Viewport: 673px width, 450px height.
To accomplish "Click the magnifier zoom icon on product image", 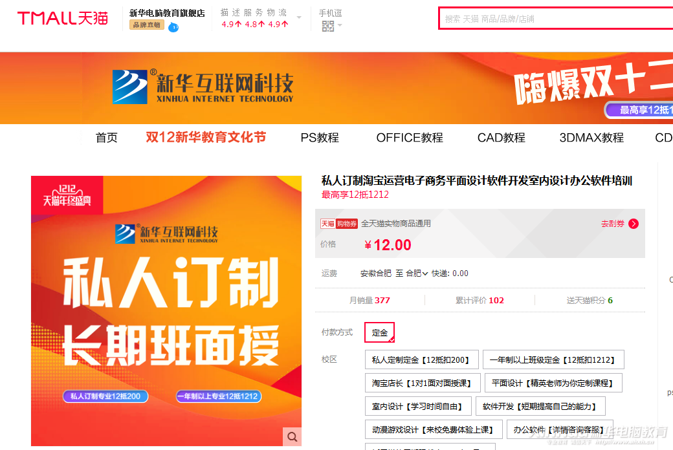I will point(292,436).
